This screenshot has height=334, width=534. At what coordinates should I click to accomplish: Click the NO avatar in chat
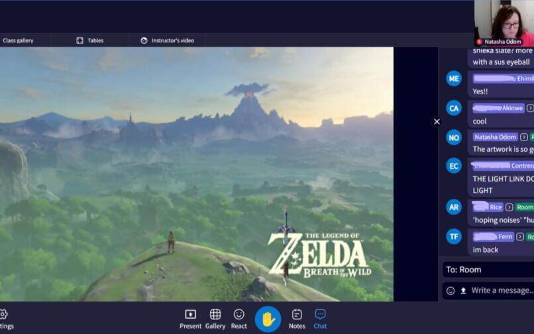pyautogui.click(x=454, y=138)
